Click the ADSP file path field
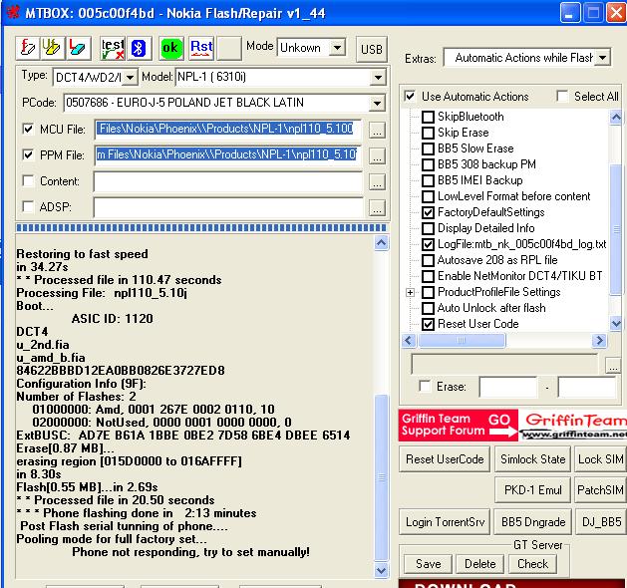Image resolution: width=627 pixels, height=588 pixels. [228, 207]
